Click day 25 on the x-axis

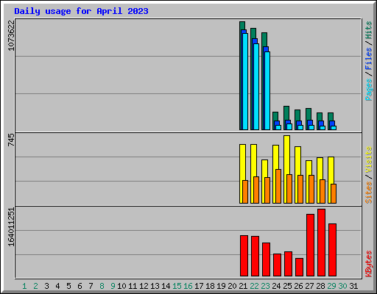287,286
